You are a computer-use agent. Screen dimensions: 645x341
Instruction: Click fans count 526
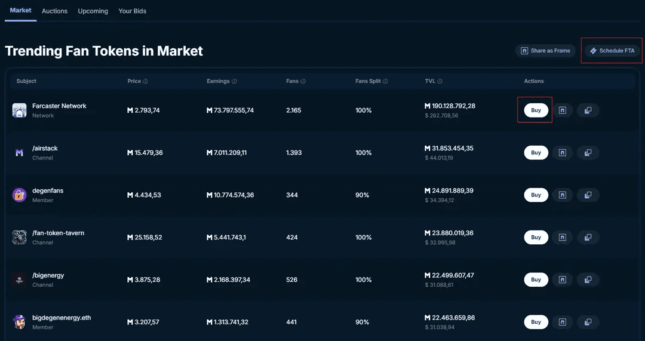click(x=291, y=279)
